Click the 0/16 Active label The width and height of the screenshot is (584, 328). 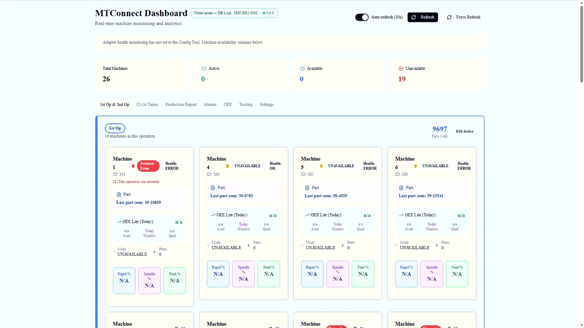pyautogui.click(x=465, y=131)
